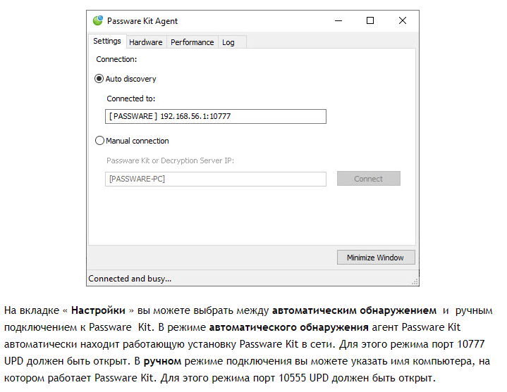The height and width of the screenshot is (392, 507).
Task: Show the Log tab
Action: (x=228, y=42)
